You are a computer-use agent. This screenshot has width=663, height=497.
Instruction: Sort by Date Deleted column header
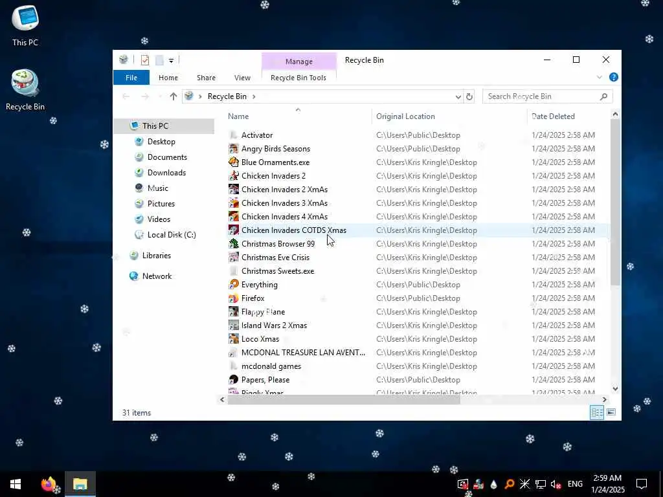point(553,116)
